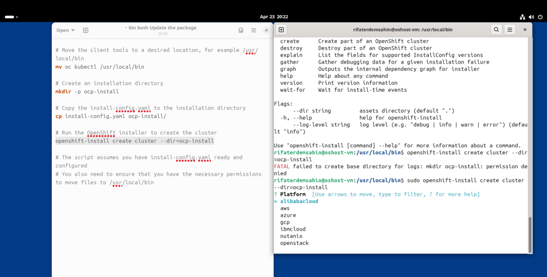Expand the Open dropdown in editor
Viewport: 547px width, 277px height.
(66, 30)
